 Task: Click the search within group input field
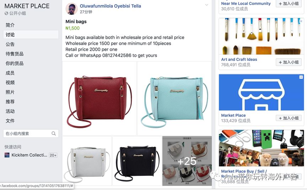(31, 134)
